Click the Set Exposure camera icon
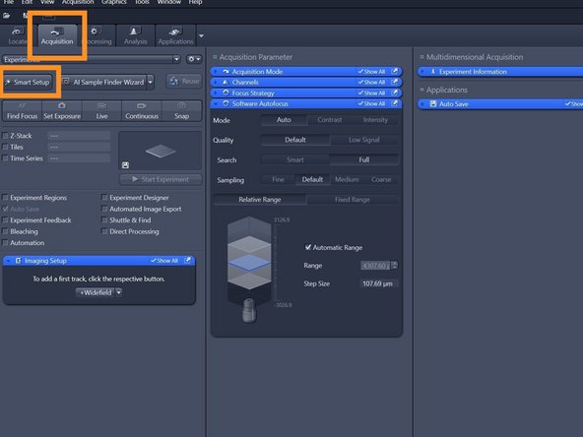The height and width of the screenshot is (437, 583). point(62,106)
